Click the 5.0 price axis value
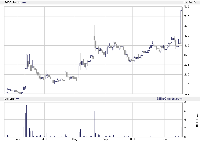 click(x=187, y=16)
